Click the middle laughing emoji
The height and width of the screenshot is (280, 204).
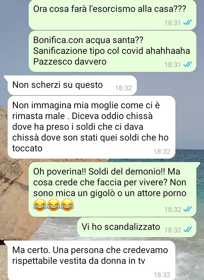click(53, 205)
